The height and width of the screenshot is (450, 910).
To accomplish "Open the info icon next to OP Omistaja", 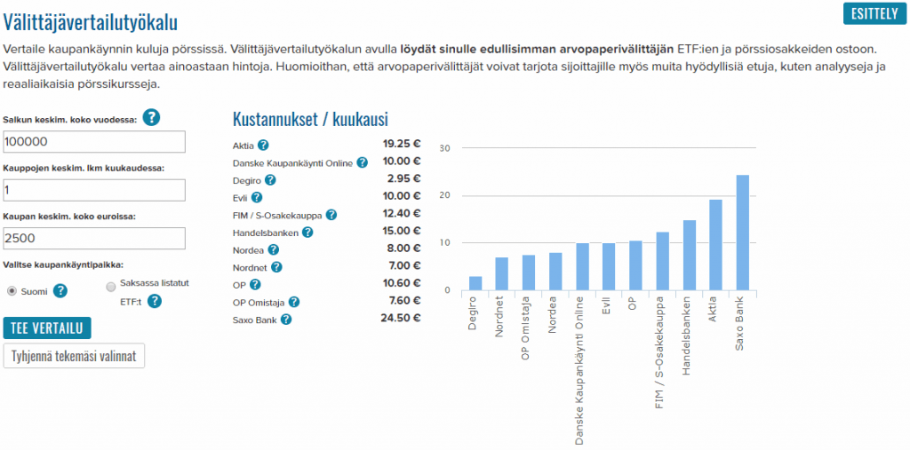I will coord(294,302).
